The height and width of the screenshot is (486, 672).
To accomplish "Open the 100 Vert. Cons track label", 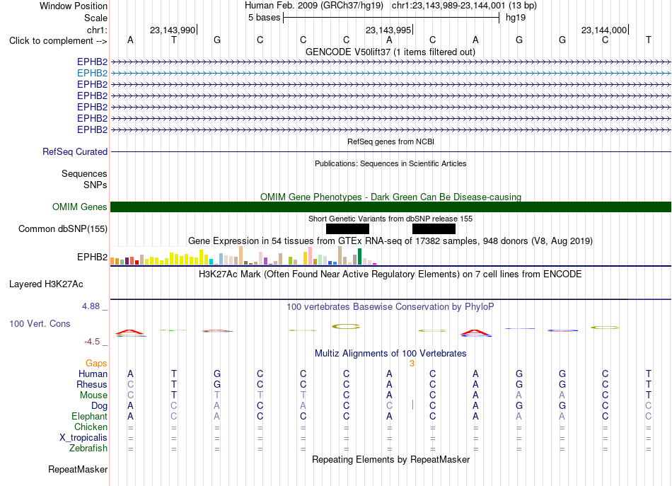I will (x=40, y=323).
